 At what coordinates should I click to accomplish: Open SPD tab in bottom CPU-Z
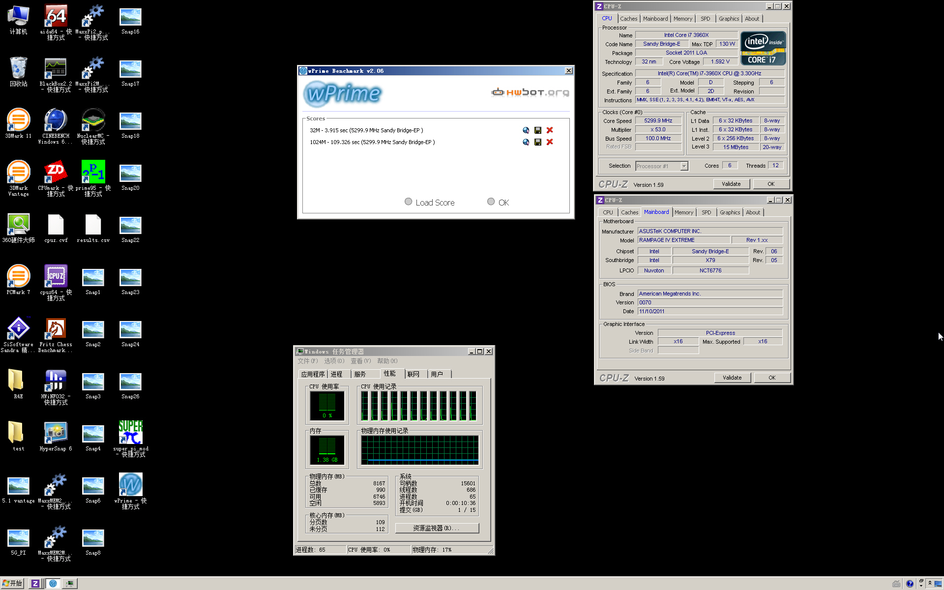tap(706, 212)
